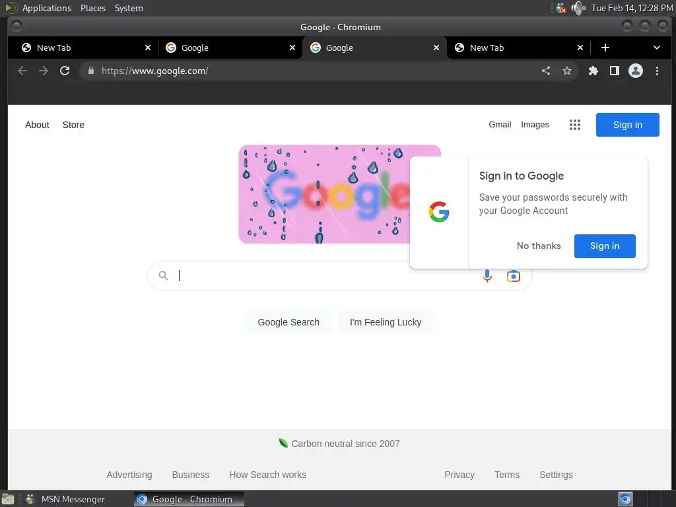This screenshot has width=676, height=507.
Task: Expand the tab search dropdown arrow
Action: tap(657, 48)
